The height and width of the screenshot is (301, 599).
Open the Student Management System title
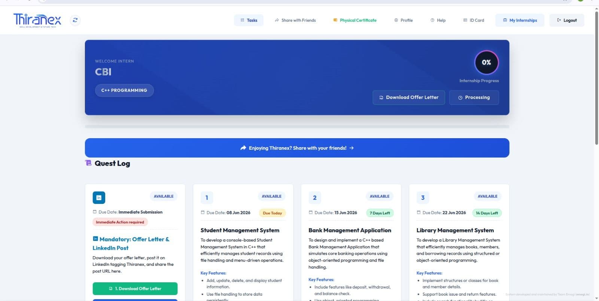240,230
